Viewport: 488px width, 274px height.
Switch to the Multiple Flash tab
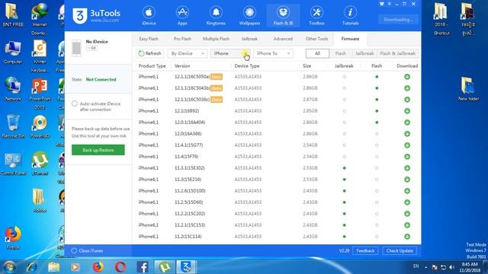(216, 39)
